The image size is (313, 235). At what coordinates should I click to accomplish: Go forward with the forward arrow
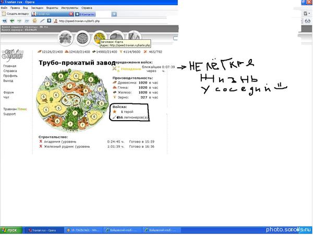(x=19, y=21)
